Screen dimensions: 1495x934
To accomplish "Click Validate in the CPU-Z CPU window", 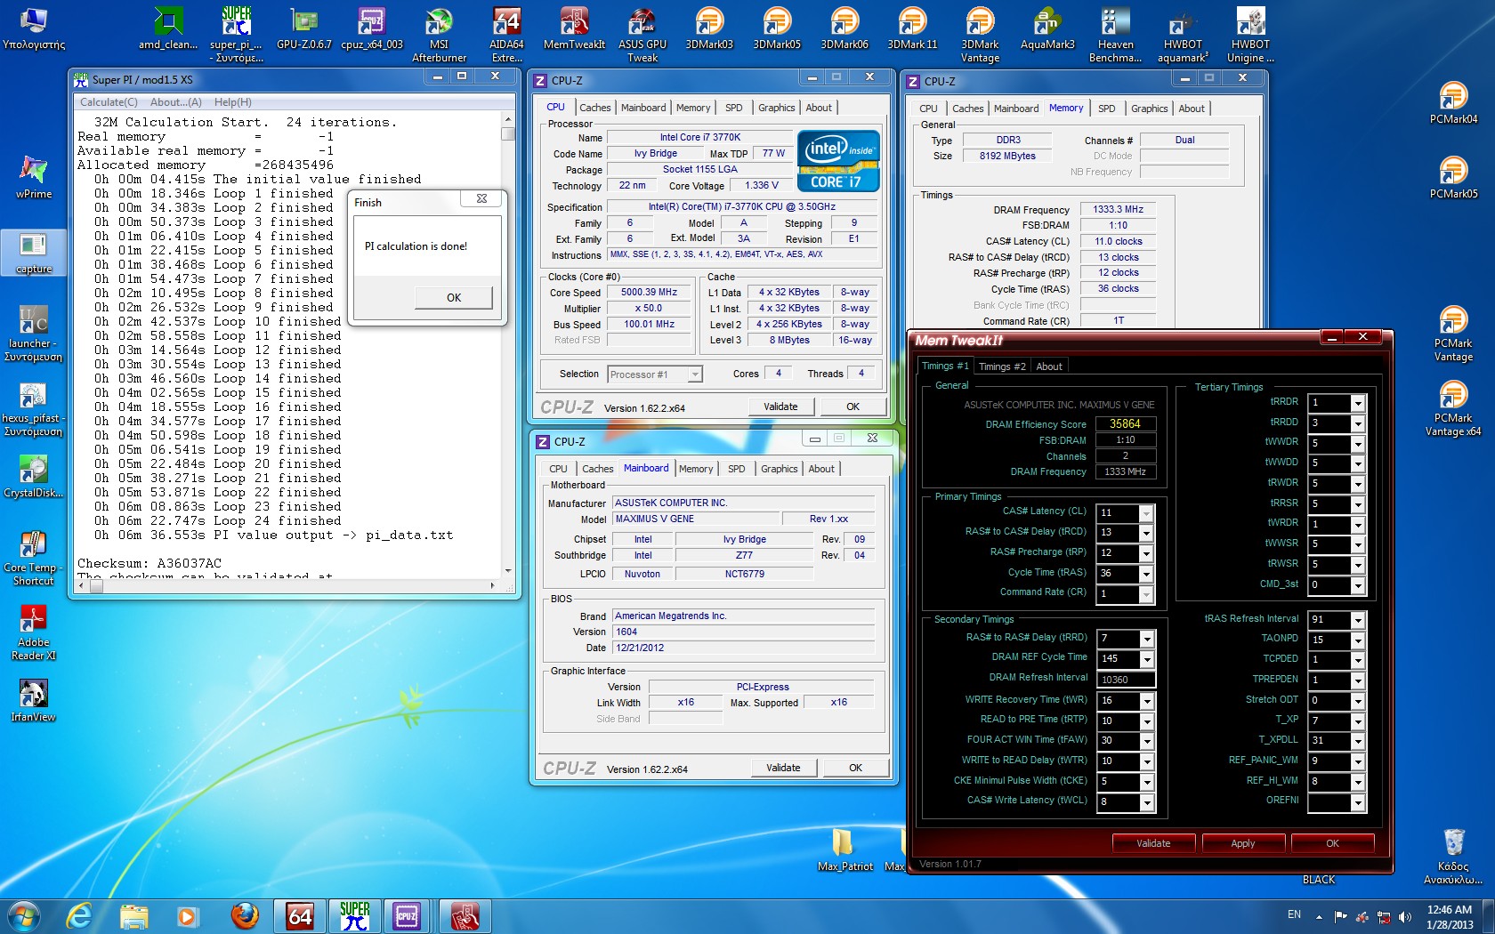I will tap(780, 407).
